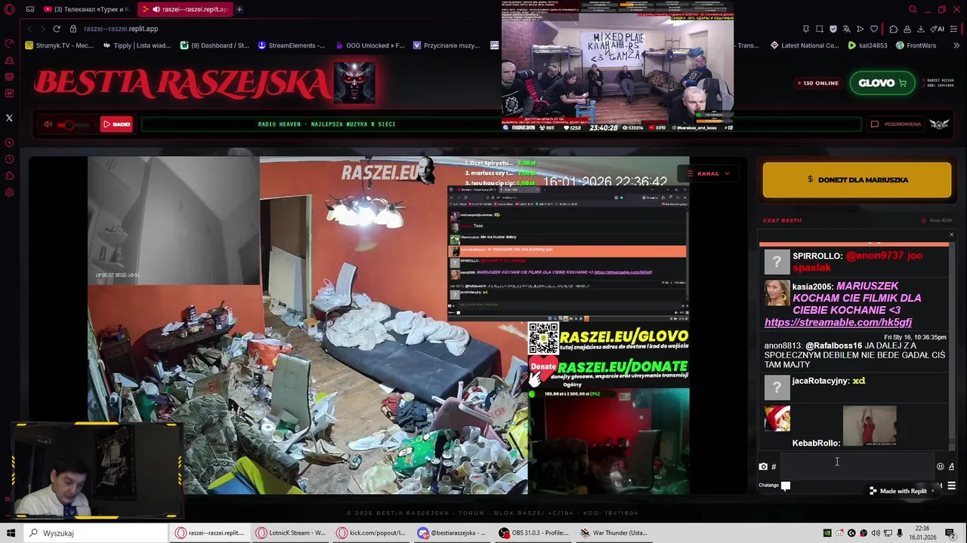Open the kali24853 bookmark
The width and height of the screenshot is (967, 543).
pyautogui.click(x=867, y=45)
